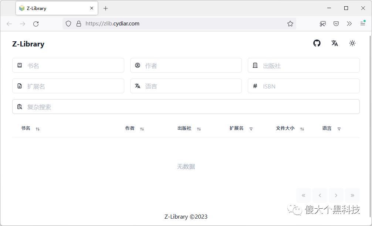Go to the next results page
Image resolution: width=372 pixels, height=226 pixels.
coord(336,195)
